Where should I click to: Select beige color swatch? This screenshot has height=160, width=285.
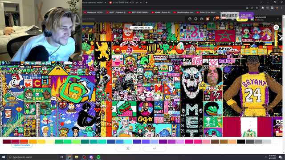(232, 141)
